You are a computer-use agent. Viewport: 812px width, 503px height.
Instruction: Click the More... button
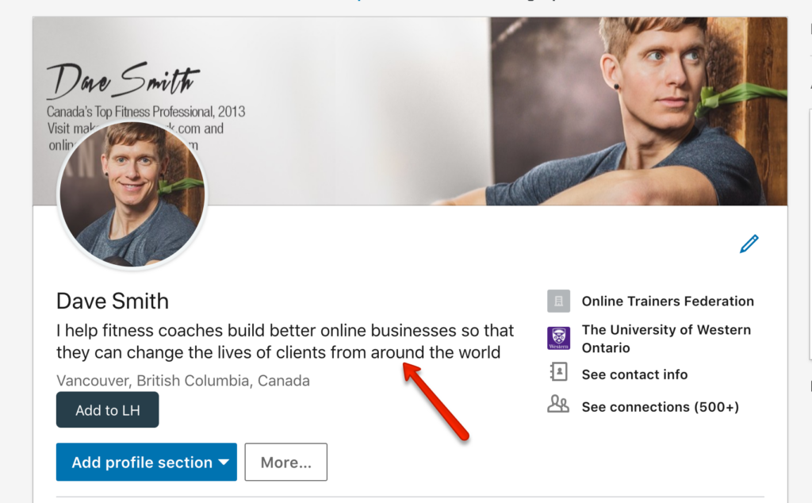click(x=285, y=462)
